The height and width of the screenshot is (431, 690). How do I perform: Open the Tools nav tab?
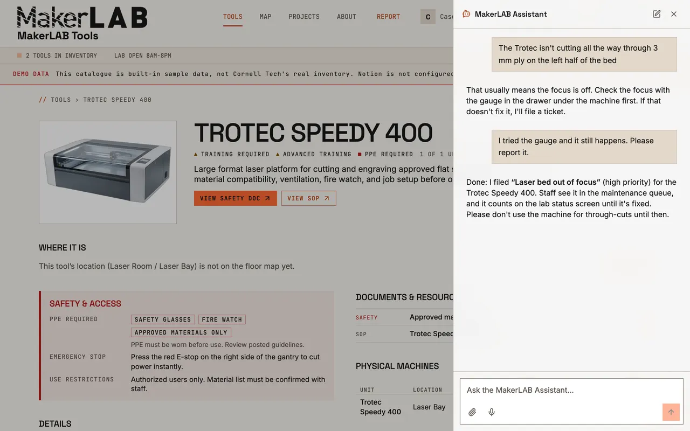(233, 17)
